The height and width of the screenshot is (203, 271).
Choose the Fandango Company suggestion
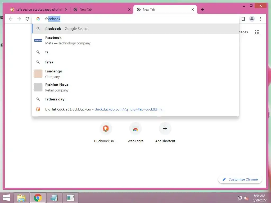pyautogui.click(x=135, y=74)
